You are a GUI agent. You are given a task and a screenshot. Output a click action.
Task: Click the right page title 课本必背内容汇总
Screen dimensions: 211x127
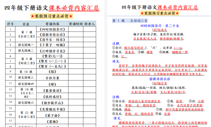click(x=178, y=7)
